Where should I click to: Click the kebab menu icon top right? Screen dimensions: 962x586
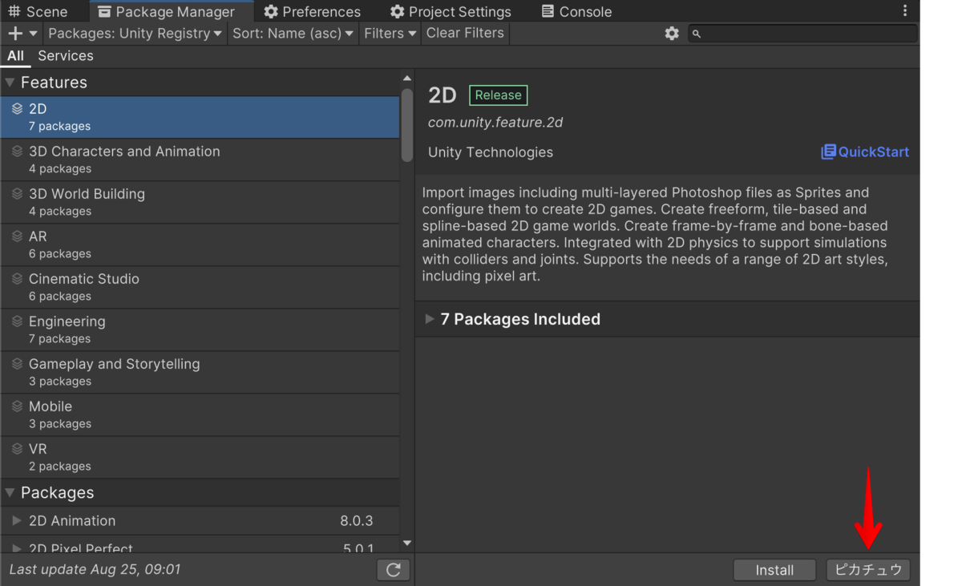tap(905, 10)
